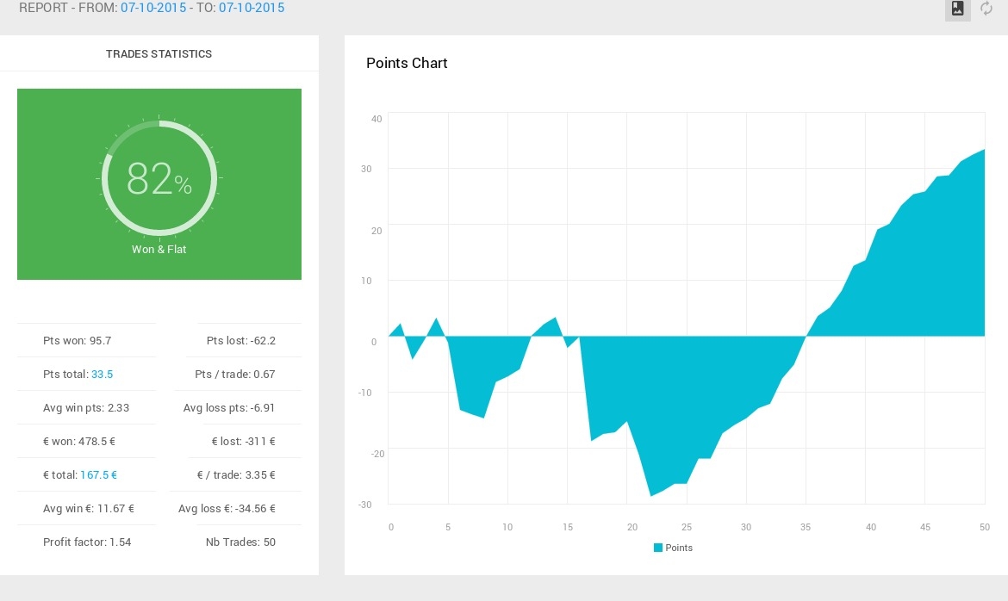Click the € / trade: 3.35 € stat
This screenshot has height=601, width=1008.
click(236, 475)
